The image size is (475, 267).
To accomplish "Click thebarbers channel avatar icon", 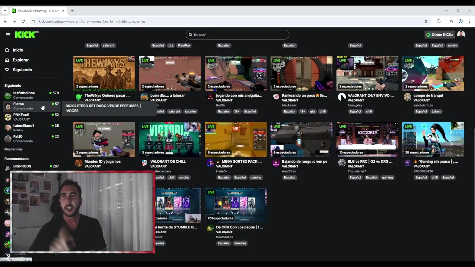I will coord(144,163).
